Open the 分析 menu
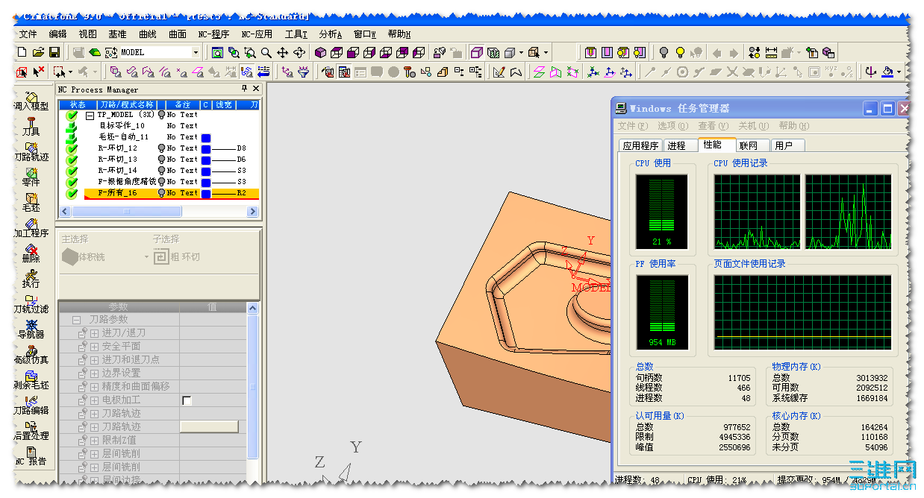The width and height of the screenshot is (924, 498). 330,34
